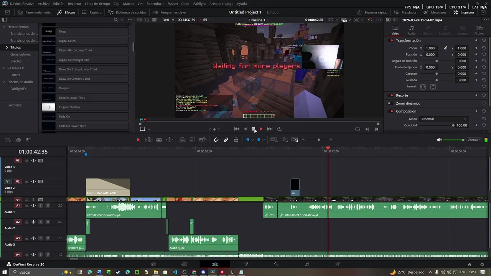Viewport: 491px width, 276px height.
Task: Click full extent zoom icon
Action: click(x=274, y=140)
